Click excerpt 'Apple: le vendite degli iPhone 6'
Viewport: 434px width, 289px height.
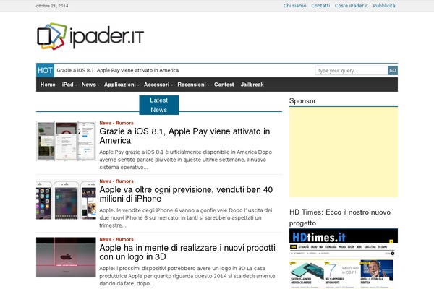(186, 217)
